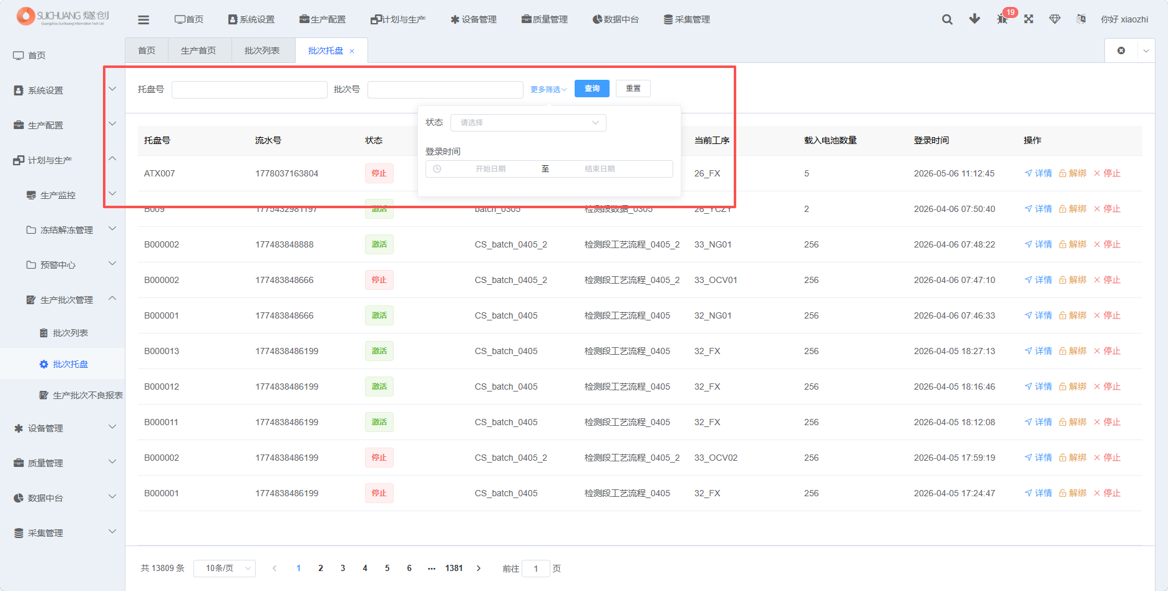Image resolution: width=1168 pixels, height=591 pixels.
Task: Click 解绑 for row ATX007
Action: point(1073,173)
